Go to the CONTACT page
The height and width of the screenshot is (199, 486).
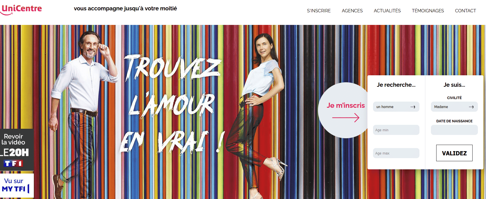(465, 11)
